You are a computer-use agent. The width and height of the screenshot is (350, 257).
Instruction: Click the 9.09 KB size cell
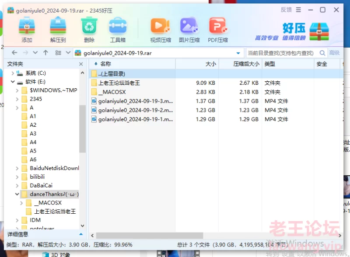205,83
